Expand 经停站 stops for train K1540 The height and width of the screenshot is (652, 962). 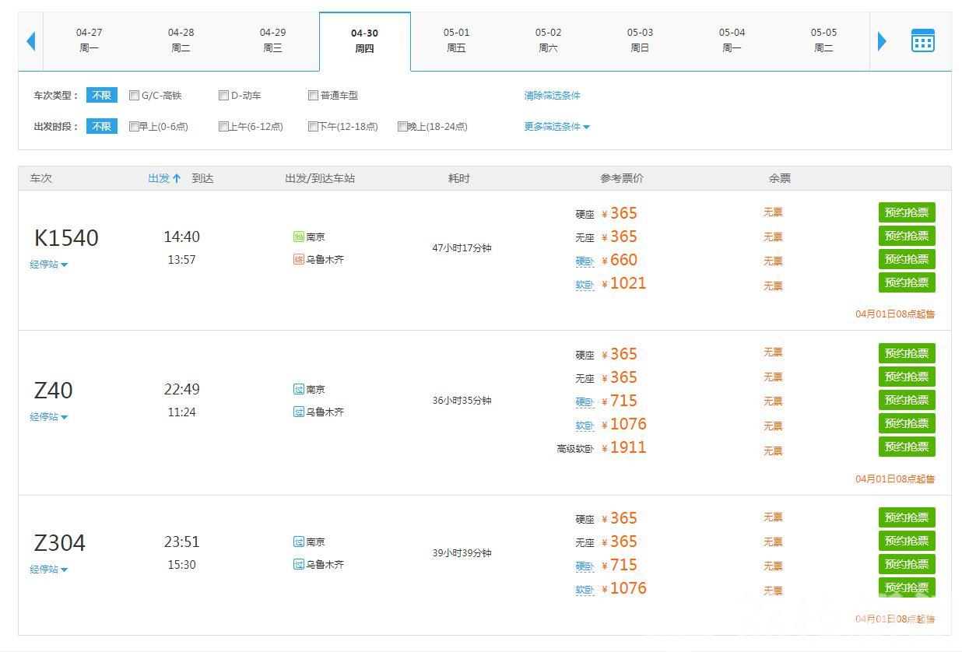pos(49,265)
